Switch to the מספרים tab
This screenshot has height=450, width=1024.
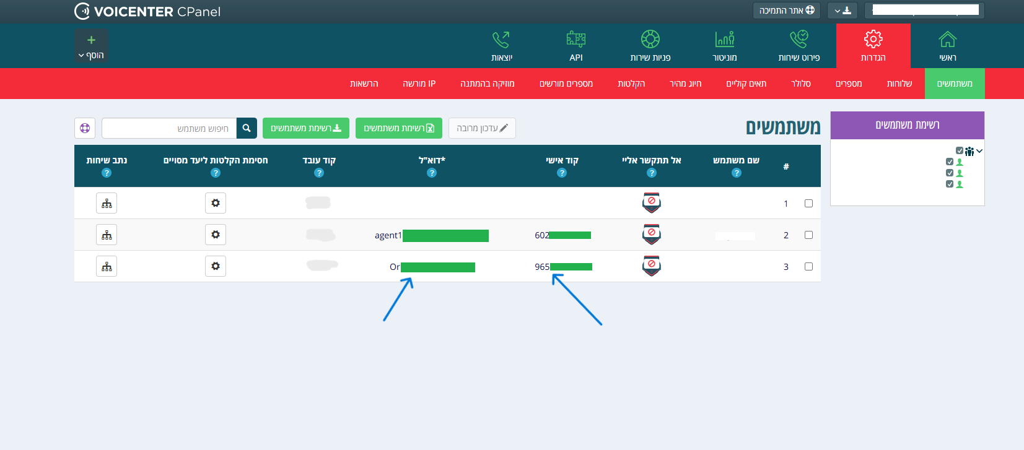pos(849,84)
